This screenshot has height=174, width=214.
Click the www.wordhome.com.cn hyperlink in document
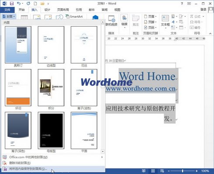(141, 88)
